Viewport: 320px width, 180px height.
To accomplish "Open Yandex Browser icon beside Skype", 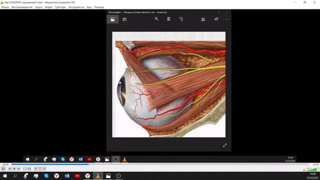I will pyautogui.click(x=56, y=175).
